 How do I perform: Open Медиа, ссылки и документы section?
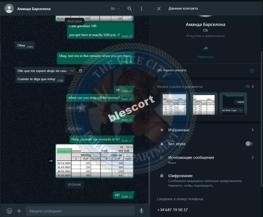point(205,87)
